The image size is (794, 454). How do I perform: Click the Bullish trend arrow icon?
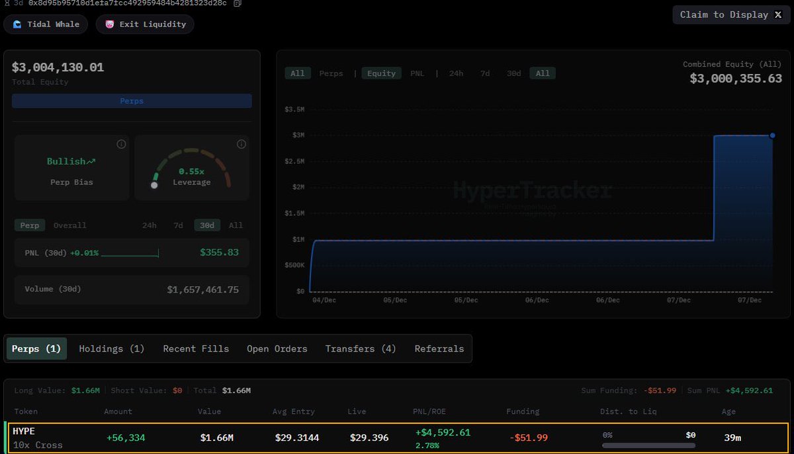pyautogui.click(x=91, y=161)
